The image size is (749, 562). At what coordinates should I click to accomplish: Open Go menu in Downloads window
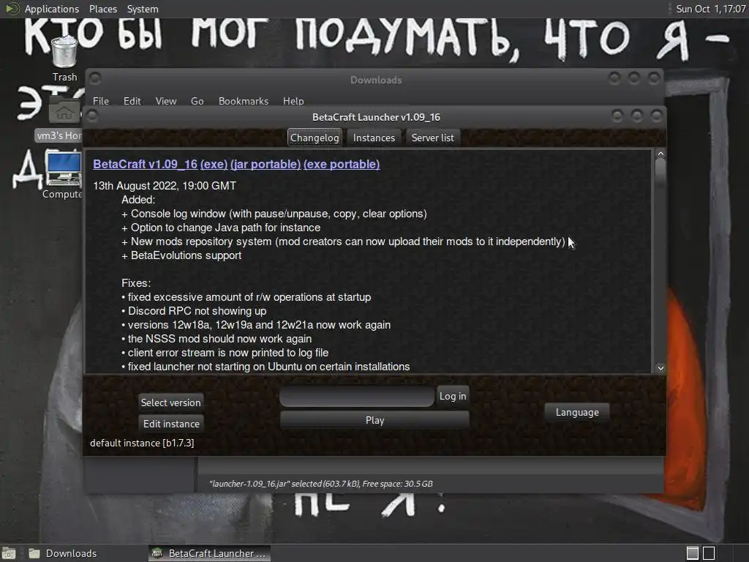[x=197, y=101]
